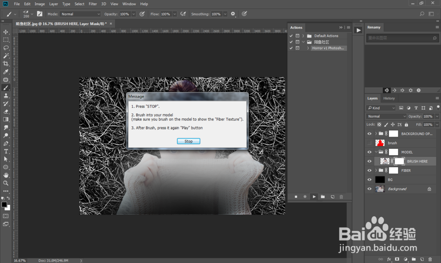
Task: Delete action with trash icon in Actions
Action: pyautogui.click(x=341, y=196)
